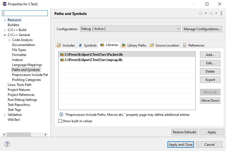The height and width of the screenshot is (151, 226).
Task: Expand the Resource tree node
Action: (x=5, y=20)
